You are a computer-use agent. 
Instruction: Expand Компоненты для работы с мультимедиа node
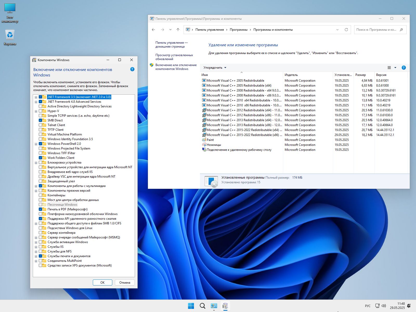[36, 186]
